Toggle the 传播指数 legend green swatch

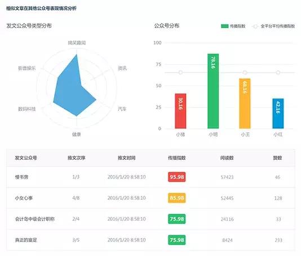224,26
